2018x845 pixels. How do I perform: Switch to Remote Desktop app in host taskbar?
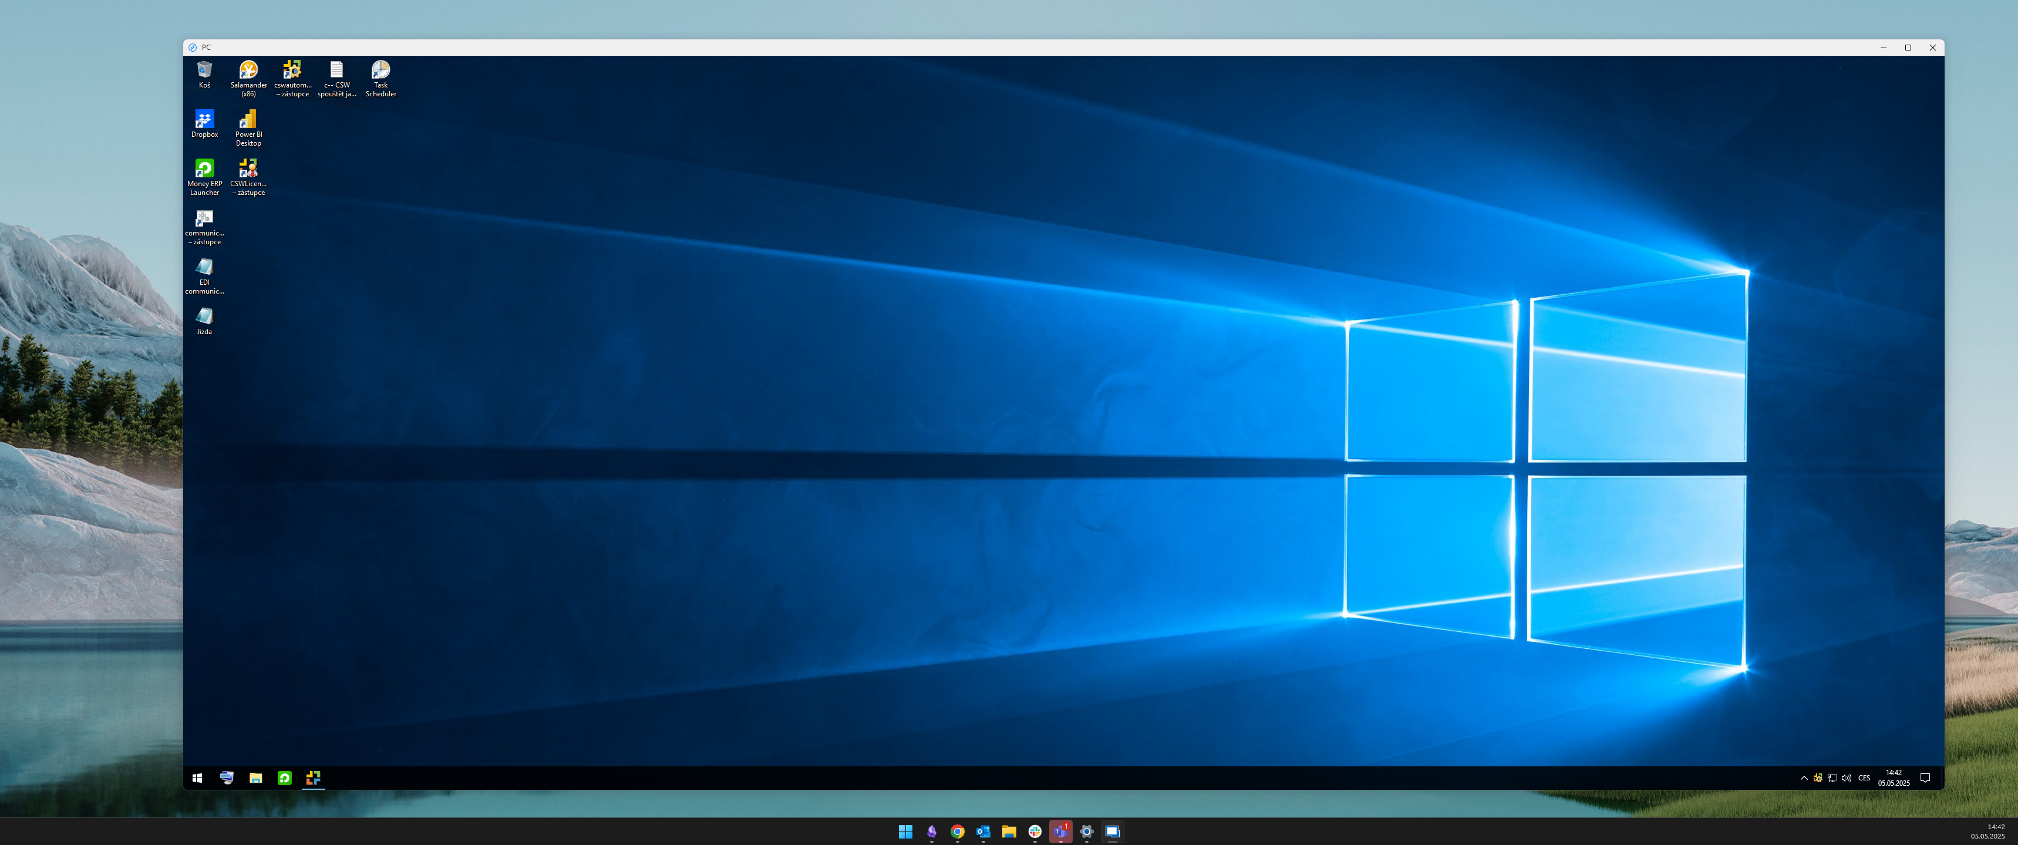point(1113,831)
